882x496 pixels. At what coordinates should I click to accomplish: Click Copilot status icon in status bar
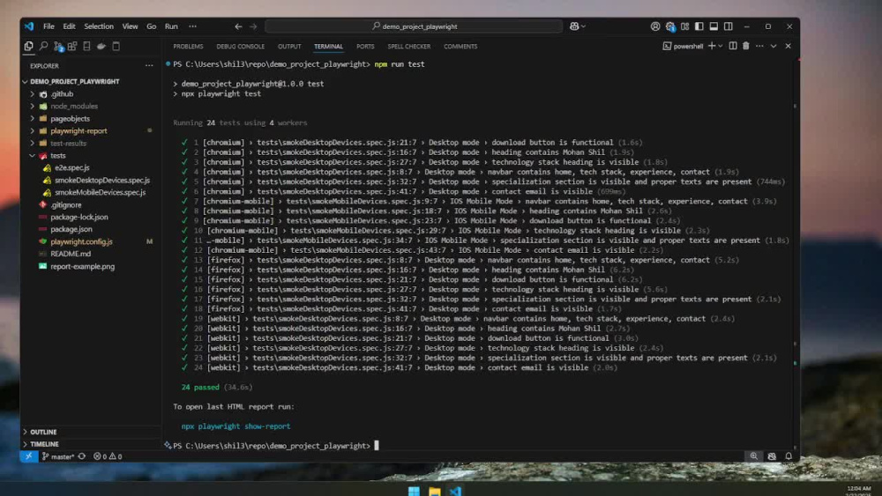(772, 456)
